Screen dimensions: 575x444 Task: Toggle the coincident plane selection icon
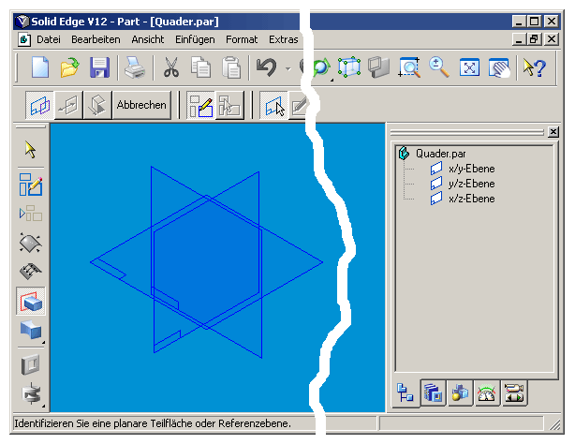coord(274,105)
